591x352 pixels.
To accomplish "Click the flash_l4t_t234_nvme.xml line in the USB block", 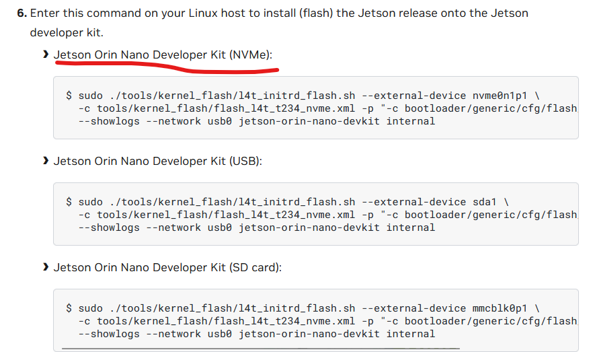I will coord(328,215).
